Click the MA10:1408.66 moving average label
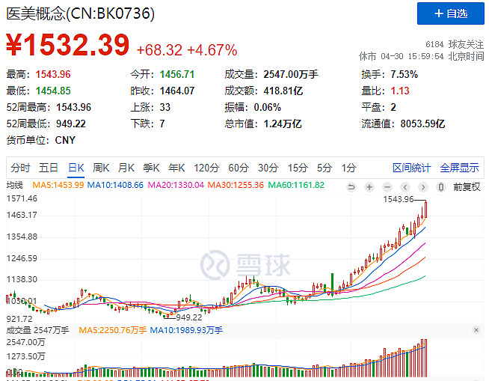 coord(115,185)
